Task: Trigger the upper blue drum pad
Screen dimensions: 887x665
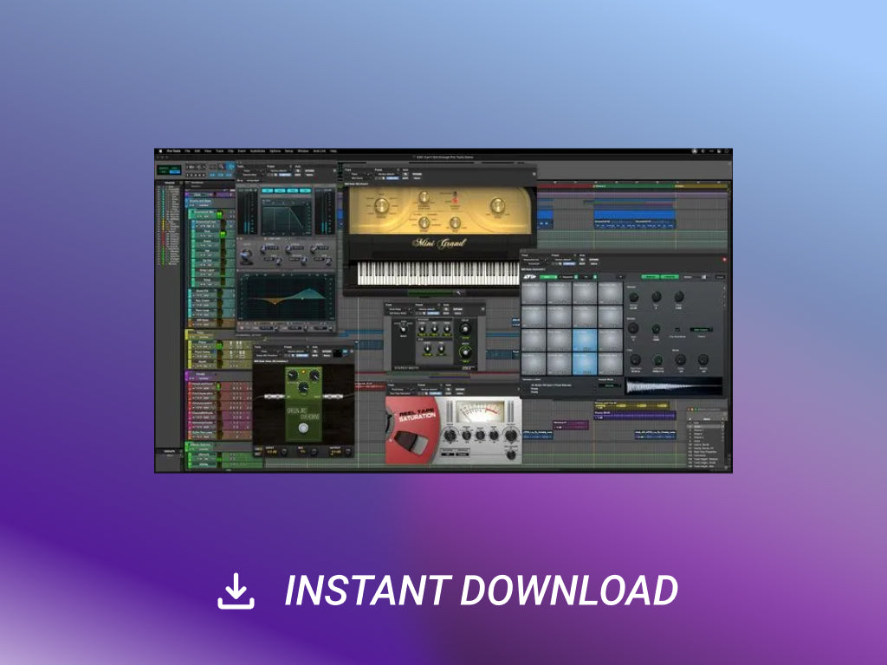Action: click(x=585, y=341)
